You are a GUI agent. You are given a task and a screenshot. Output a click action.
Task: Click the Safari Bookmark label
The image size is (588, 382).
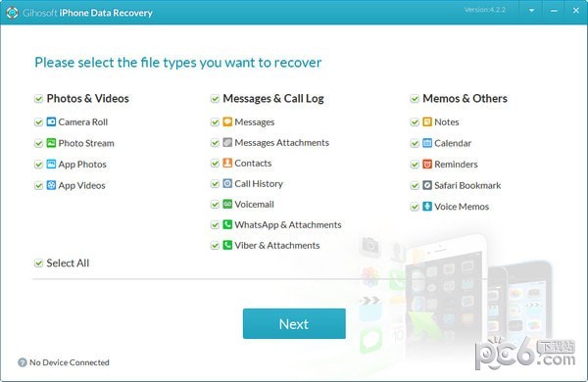467,185
